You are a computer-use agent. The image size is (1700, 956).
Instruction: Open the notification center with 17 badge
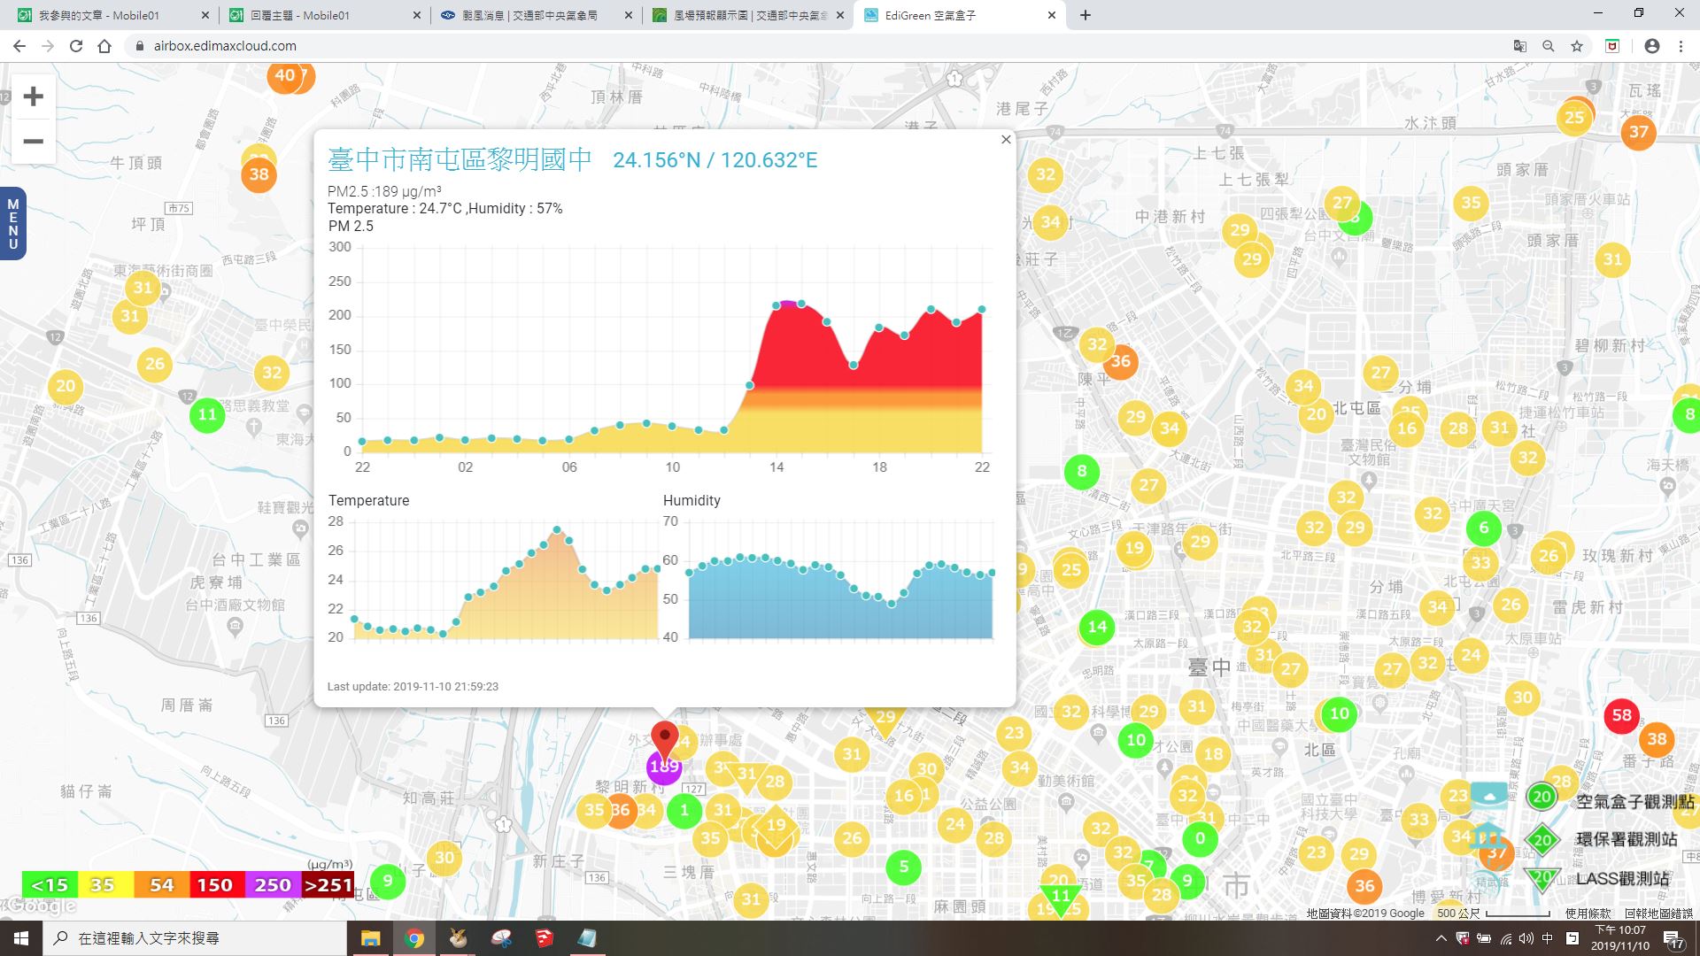tap(1674, 940)
